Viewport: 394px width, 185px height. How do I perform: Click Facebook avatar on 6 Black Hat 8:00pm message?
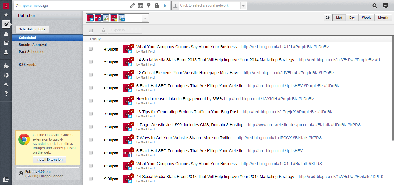127,153
